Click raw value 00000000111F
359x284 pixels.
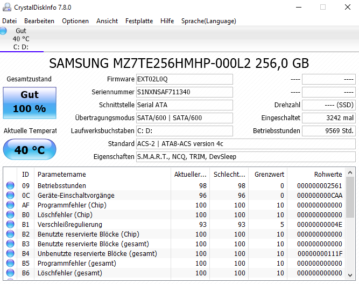tap(320, 253)
